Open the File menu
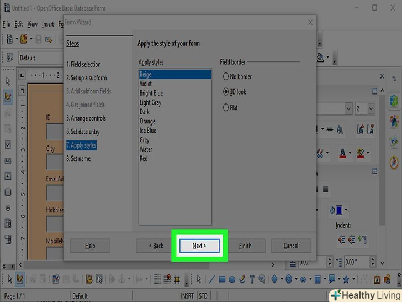The height and width of the screenshot is (302, 402). click(6, 24)
